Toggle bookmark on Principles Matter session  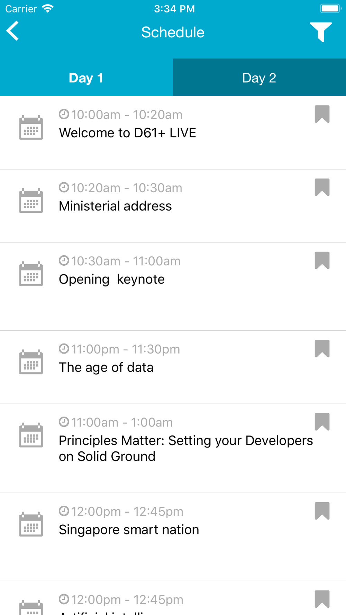pos(322,422)
